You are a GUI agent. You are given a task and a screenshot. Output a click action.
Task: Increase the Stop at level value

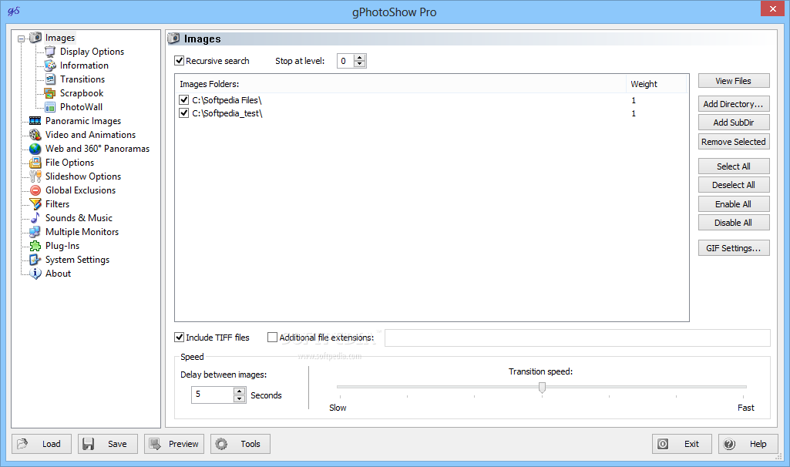[359, 58]
